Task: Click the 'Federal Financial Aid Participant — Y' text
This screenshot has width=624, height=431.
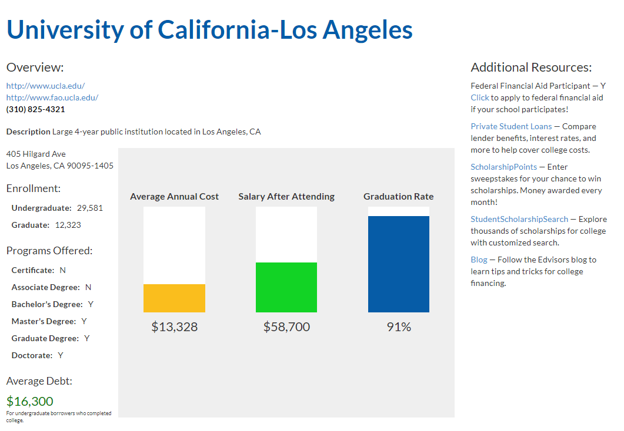Action: pyautogui.click(x=538, y=86)
